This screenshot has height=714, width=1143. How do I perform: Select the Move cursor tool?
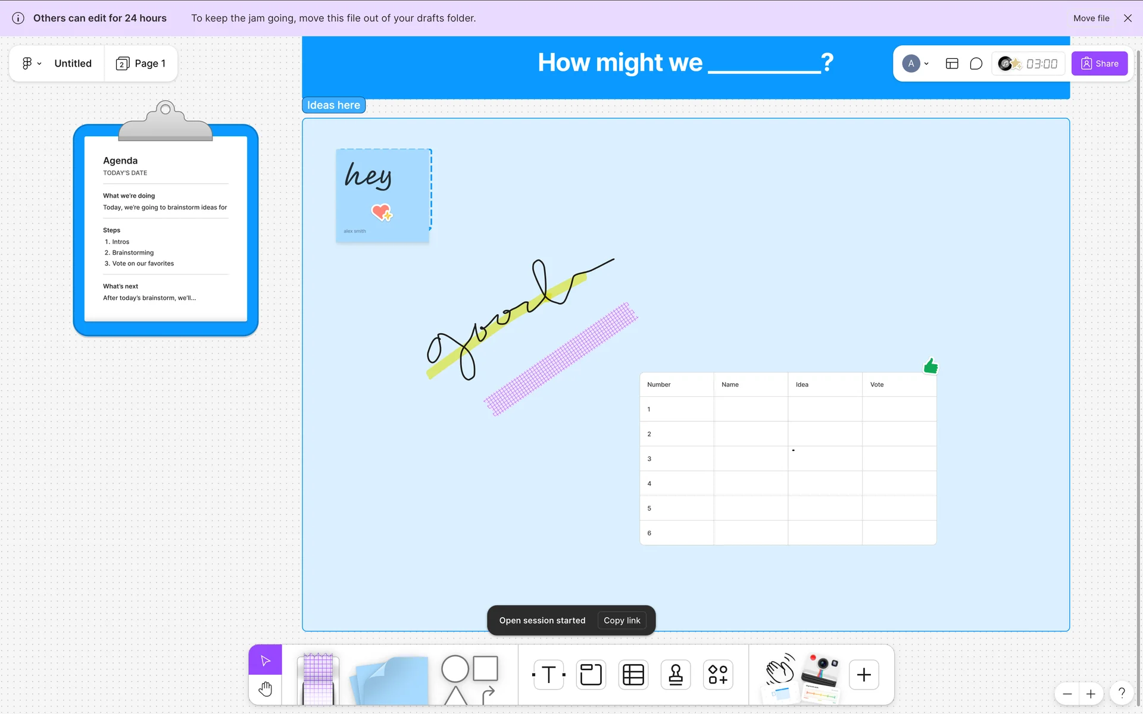[266, 660]
